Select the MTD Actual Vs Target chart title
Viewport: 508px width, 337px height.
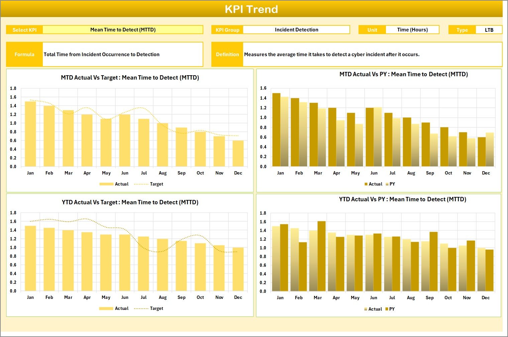[130, 77]
